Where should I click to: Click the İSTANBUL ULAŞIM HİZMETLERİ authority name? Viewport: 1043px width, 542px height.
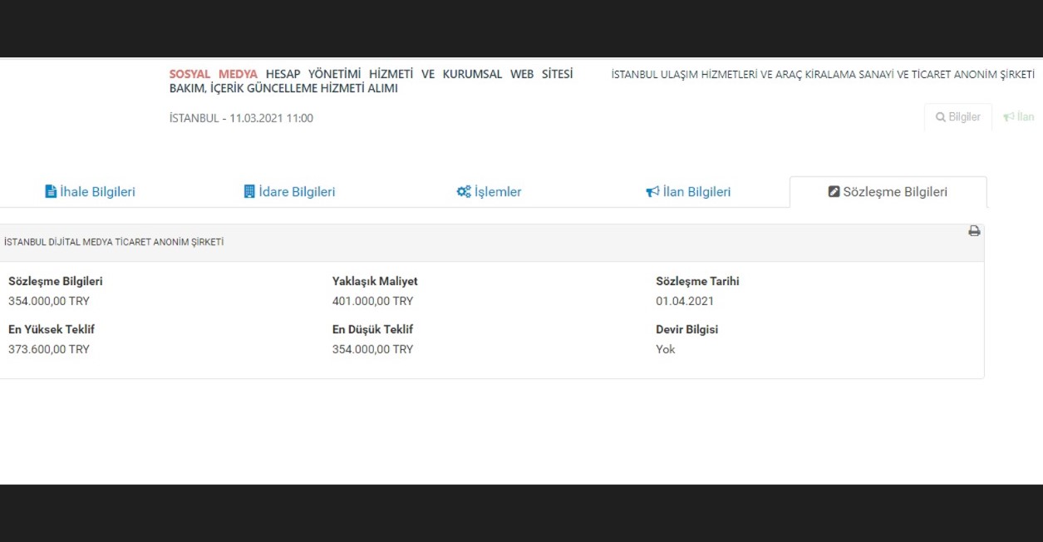[823, 75]
